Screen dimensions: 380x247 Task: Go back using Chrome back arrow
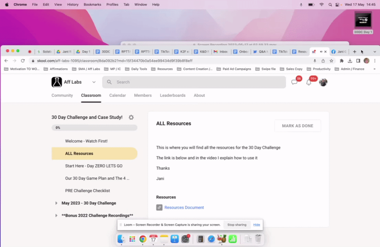(x=6, y=61)
